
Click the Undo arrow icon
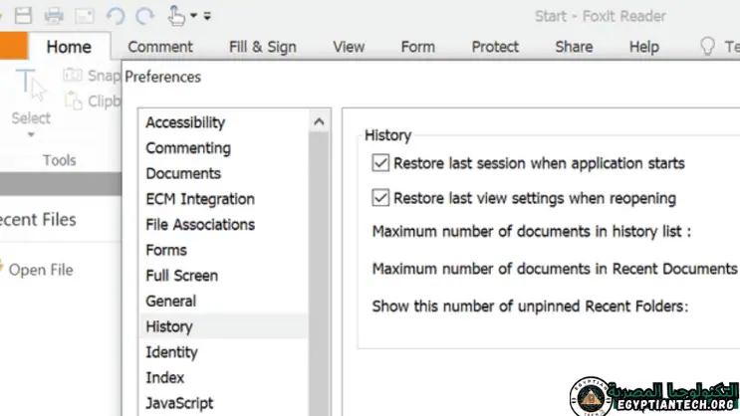pyautogui.click(x=115, y=15)
